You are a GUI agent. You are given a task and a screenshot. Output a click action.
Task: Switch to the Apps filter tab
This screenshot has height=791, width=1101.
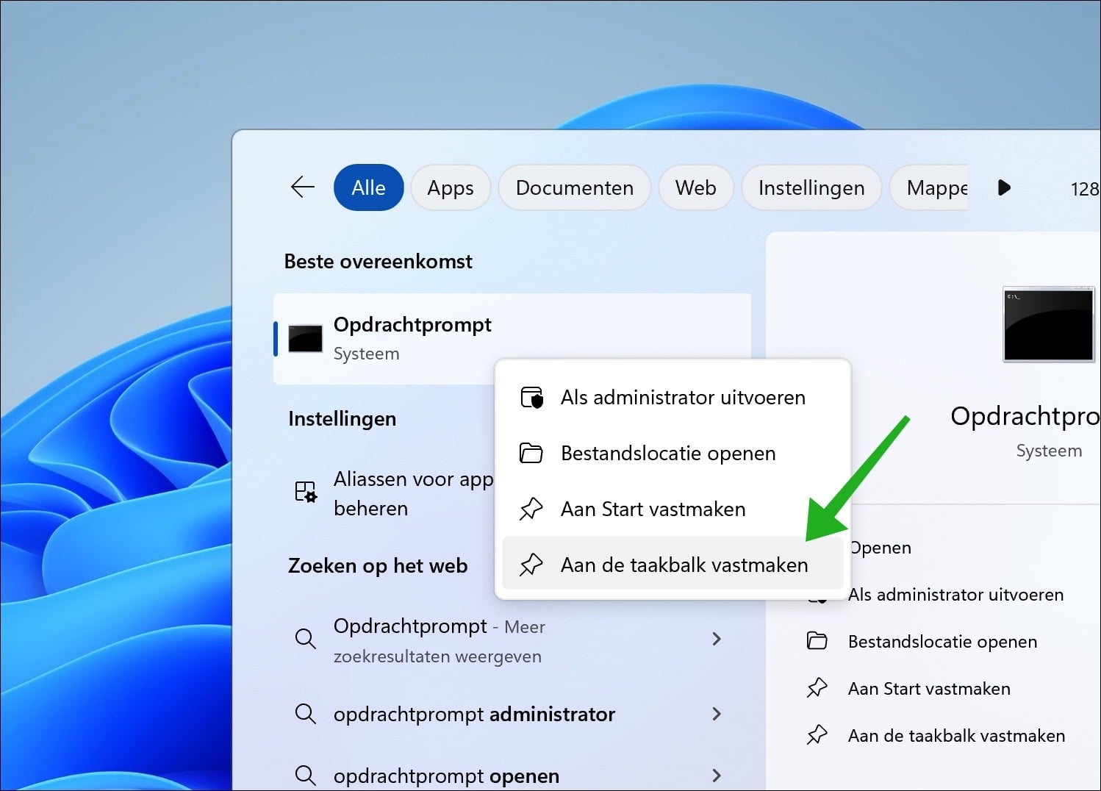[x=451, y=187]
